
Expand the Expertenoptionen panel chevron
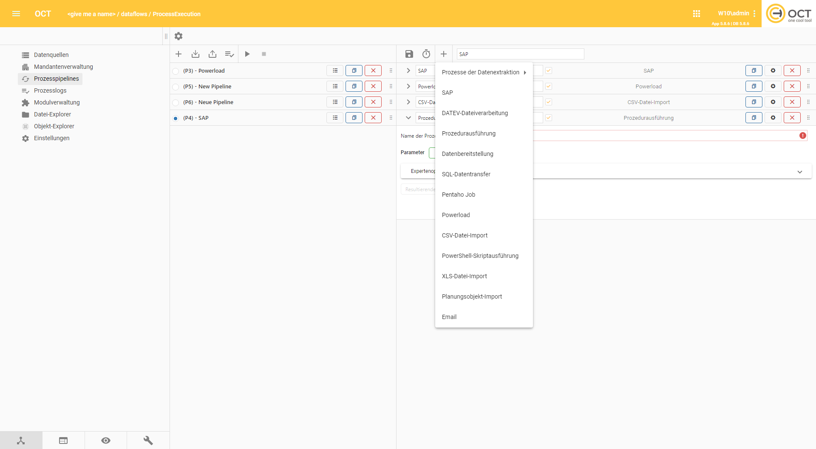(x=799, y=172)
